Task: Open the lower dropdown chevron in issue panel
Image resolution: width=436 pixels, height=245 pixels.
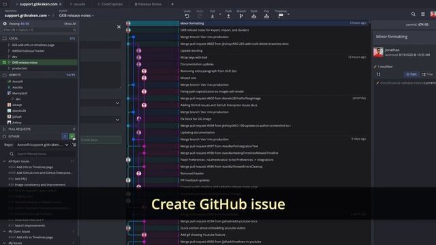Action: pos(117,120)
